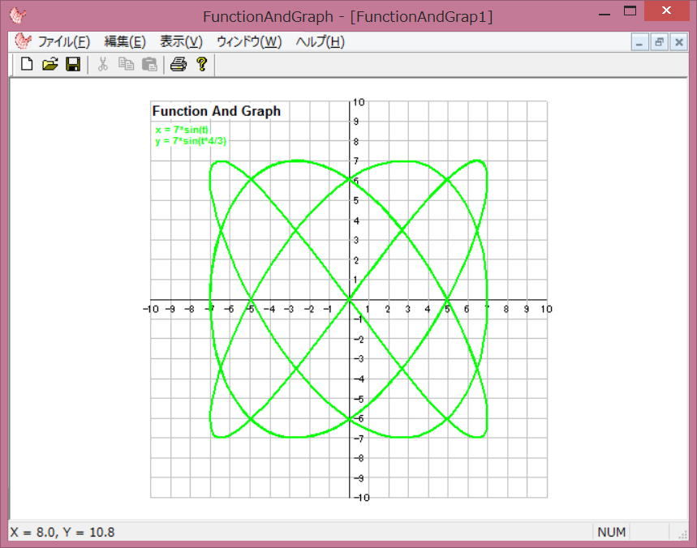This screenshot has width=697, height=548.
Task: Open the 編集(E) menu
Action: pyautogui.click(x=125, y=41)
